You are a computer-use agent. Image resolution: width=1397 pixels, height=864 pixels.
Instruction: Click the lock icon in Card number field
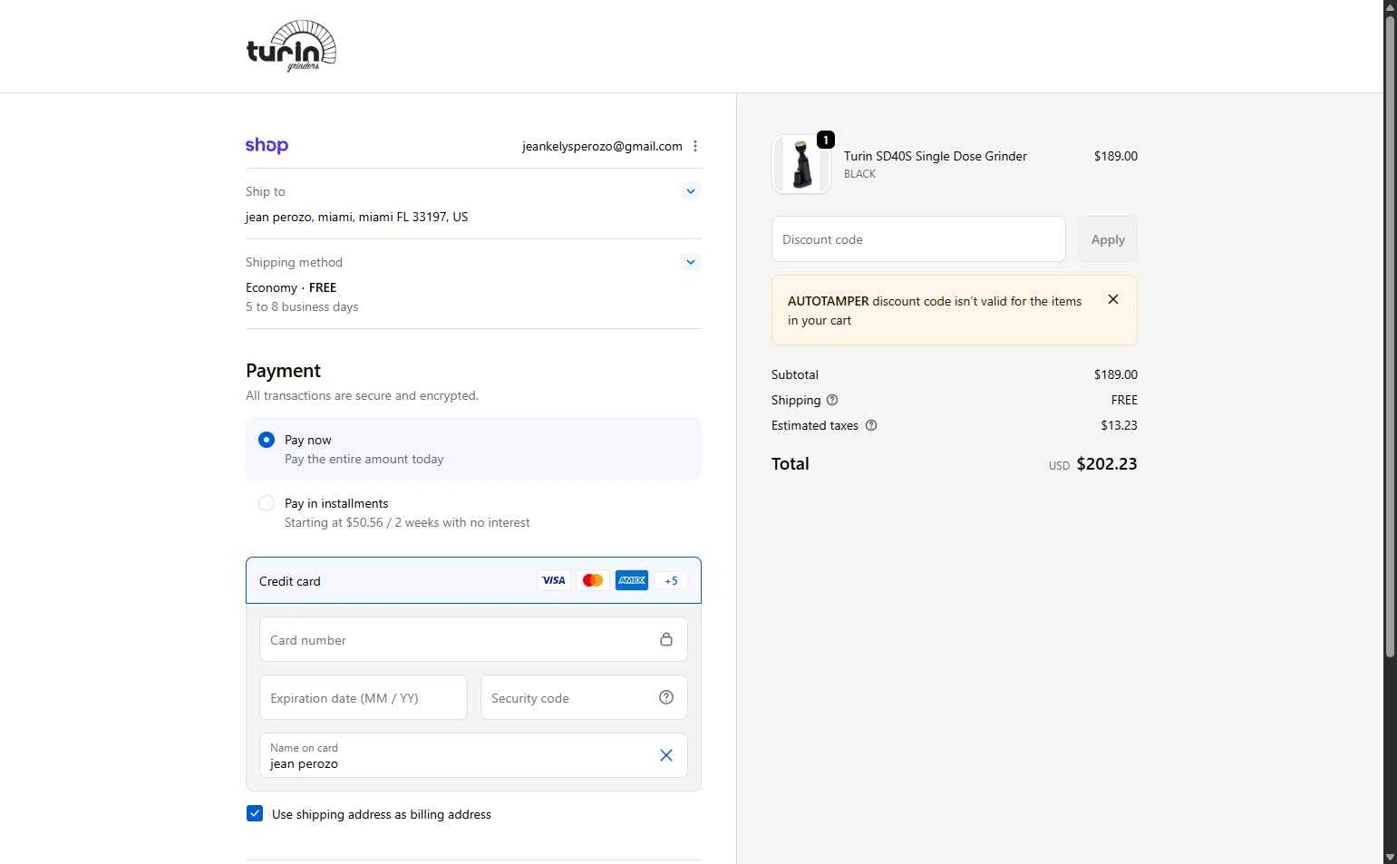tap(666, 639)
